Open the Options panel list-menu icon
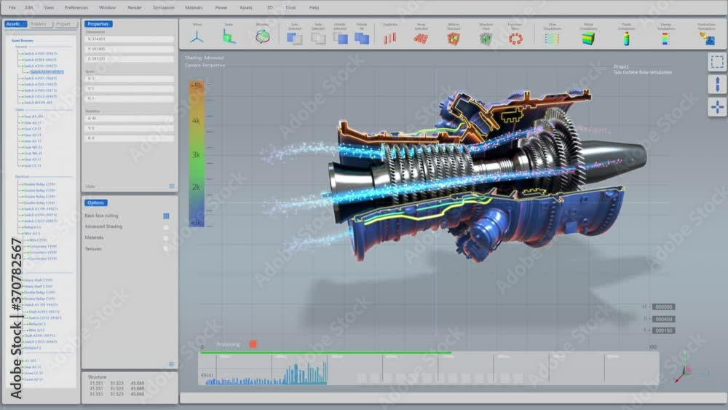 (172, 364)
